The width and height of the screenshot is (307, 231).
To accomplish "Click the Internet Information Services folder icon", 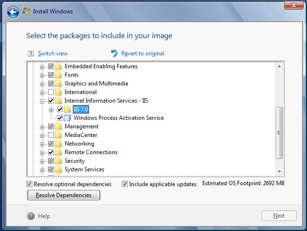I will tap(59, 101).
